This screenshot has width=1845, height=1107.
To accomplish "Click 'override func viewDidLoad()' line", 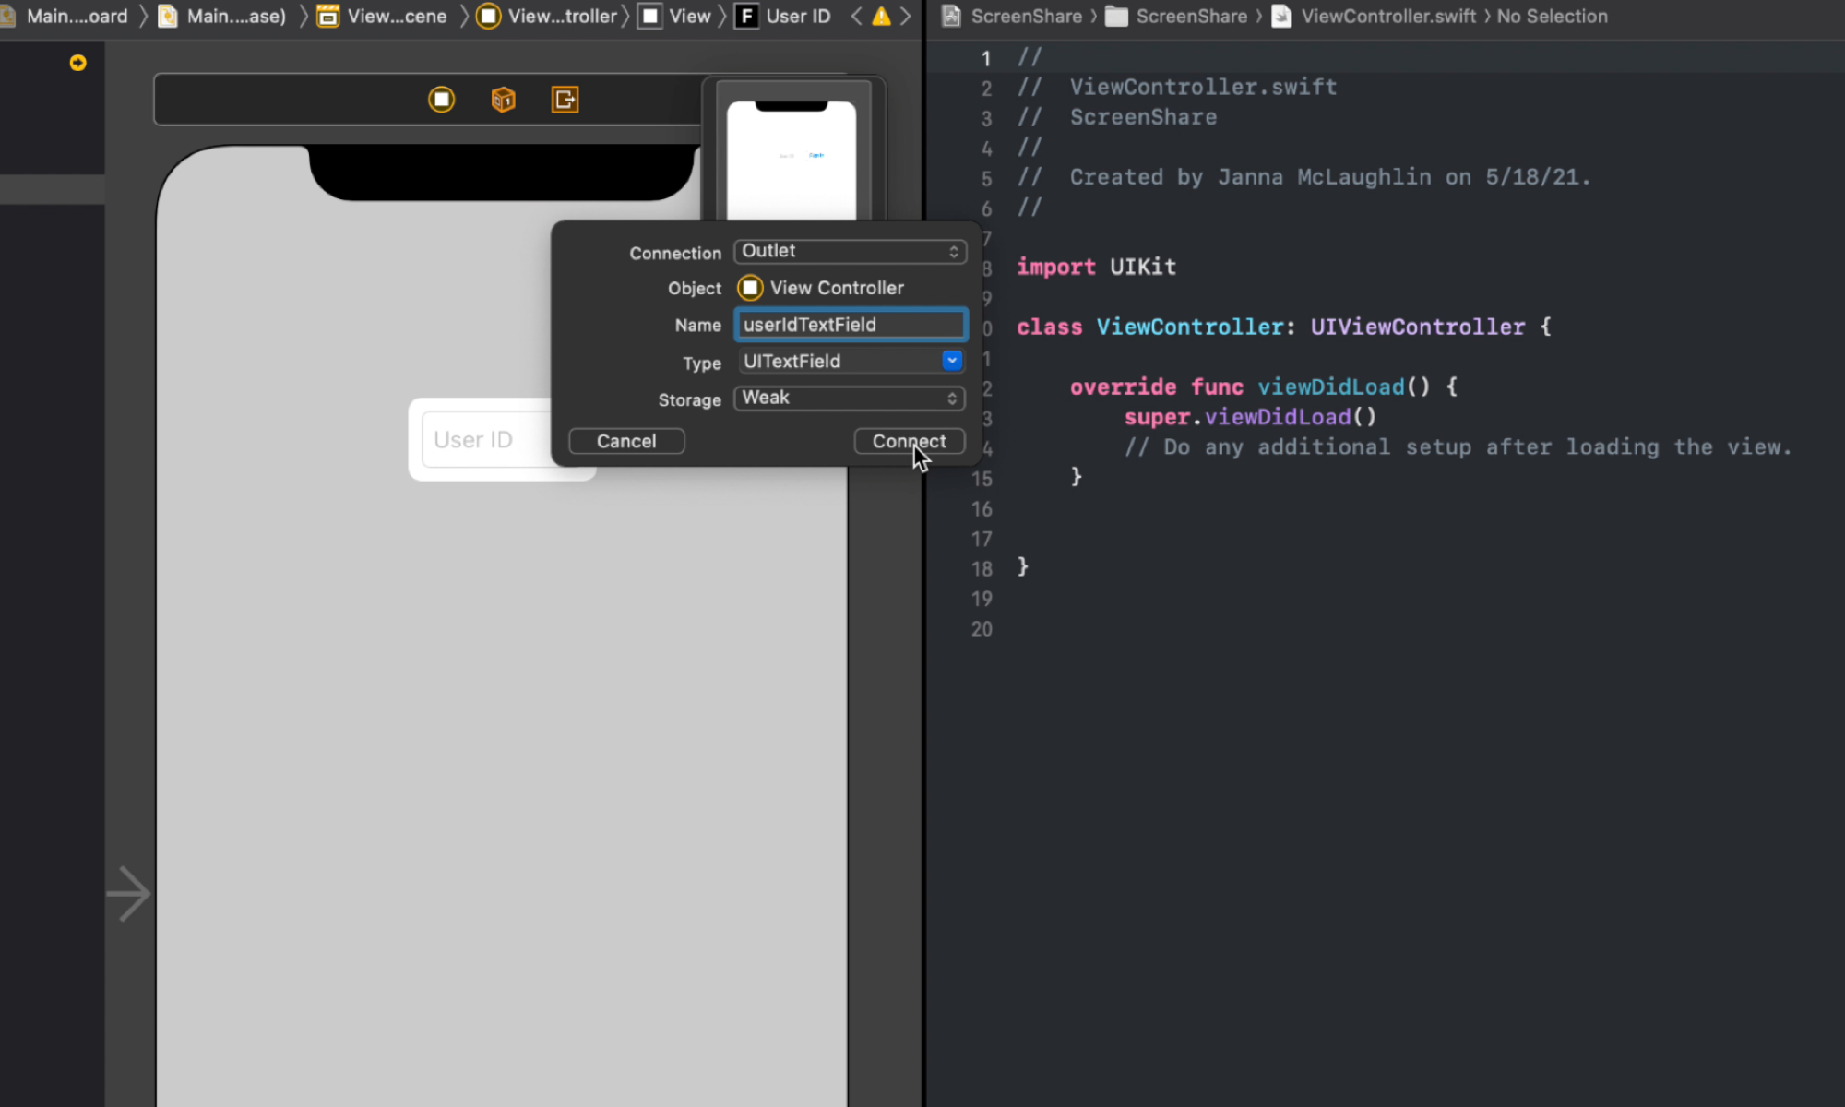I will (1264, 387).
